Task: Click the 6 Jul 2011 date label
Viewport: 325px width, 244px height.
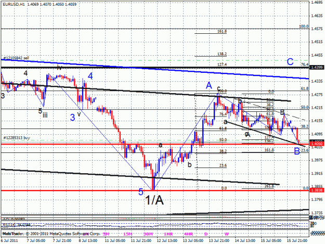Action: tap(9, 241)
